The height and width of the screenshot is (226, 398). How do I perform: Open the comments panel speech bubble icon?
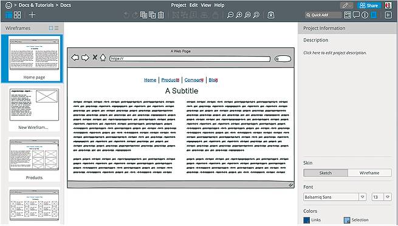(356, 15)
